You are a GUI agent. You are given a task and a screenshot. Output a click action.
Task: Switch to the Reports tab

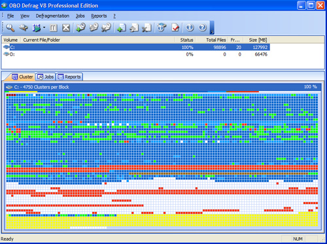click(x=69, y=77)
